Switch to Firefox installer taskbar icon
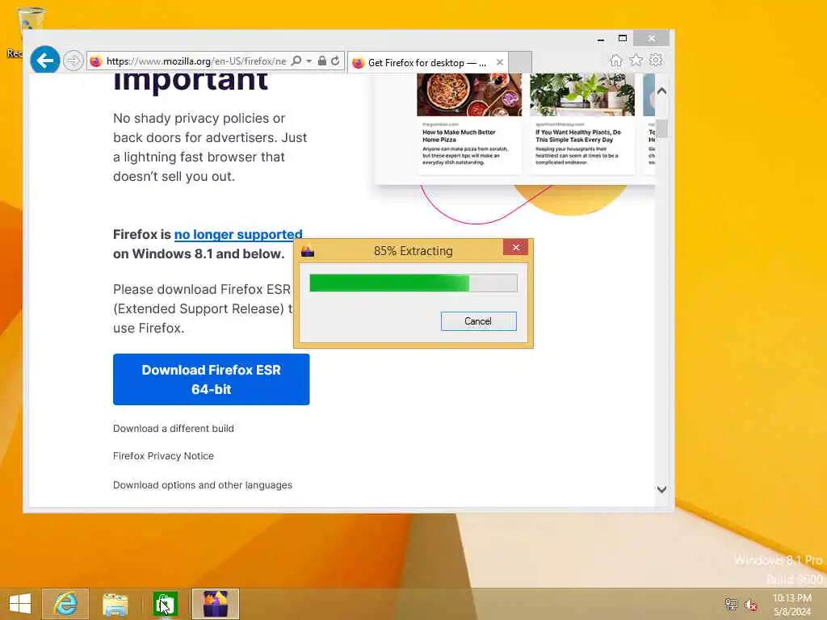This screenshot has width=827, height=620. (216, 604)
